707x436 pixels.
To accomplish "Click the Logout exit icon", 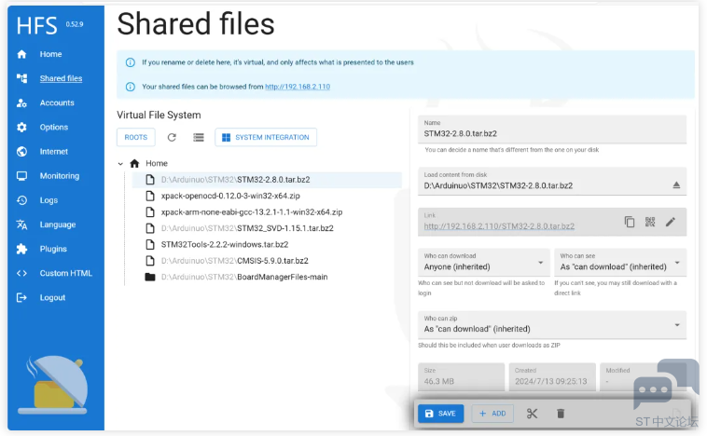I will pos(21,297).
